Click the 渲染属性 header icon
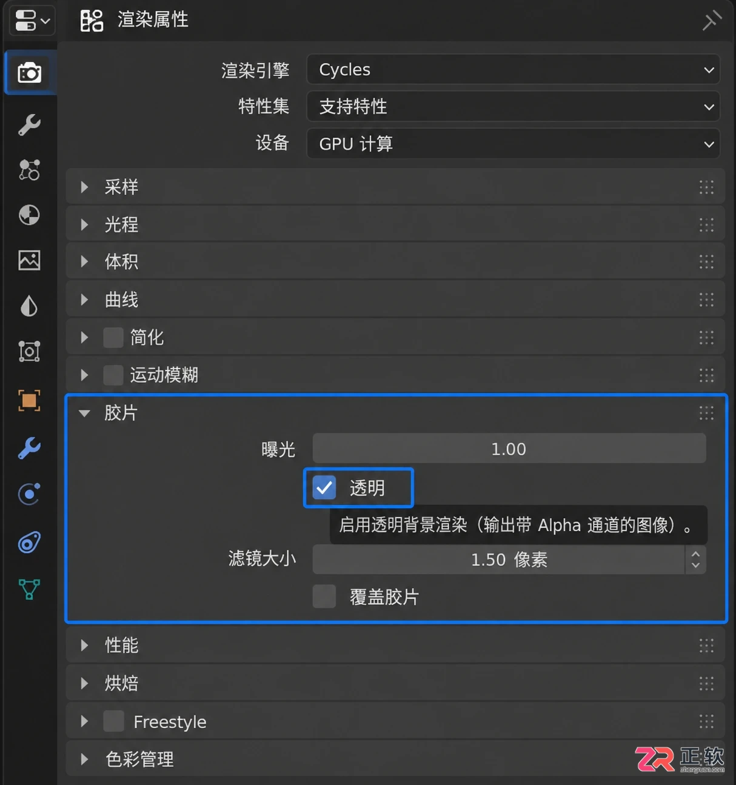Screen dimensions: 736x785 coord(92,20)
